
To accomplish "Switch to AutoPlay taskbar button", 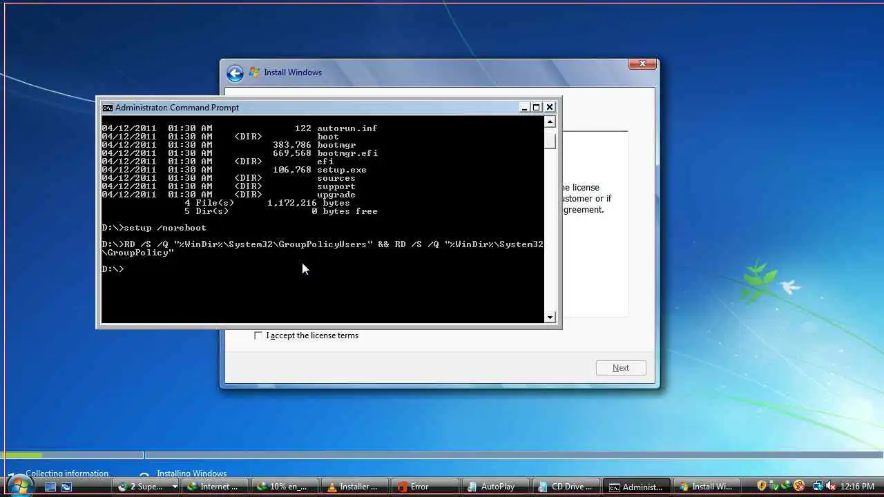I will tap(495, 487).
